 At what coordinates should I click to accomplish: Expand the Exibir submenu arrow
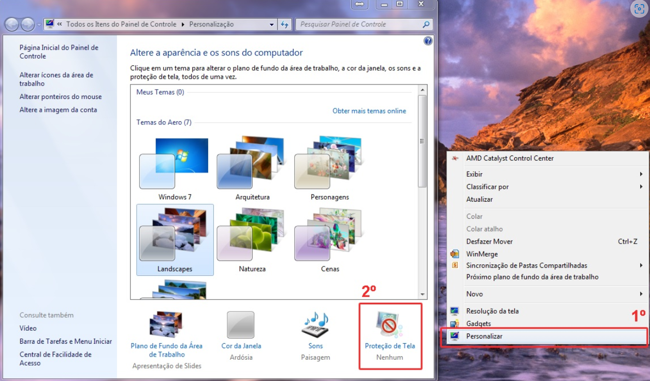[x=641, y=174]
